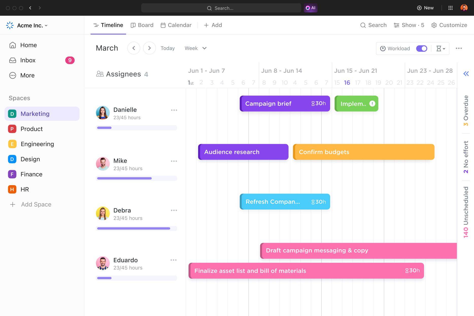474x316 pixels.
Task: Click Mike's workload progress bar
Action: tap(137, 178)
